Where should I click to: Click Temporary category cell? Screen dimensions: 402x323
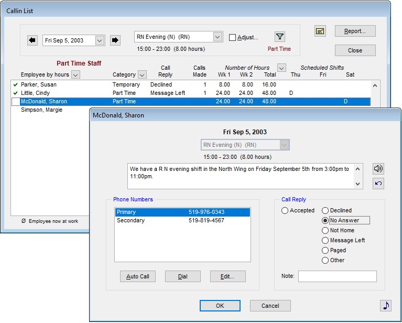pyautogui.click(x=126, y=84)
